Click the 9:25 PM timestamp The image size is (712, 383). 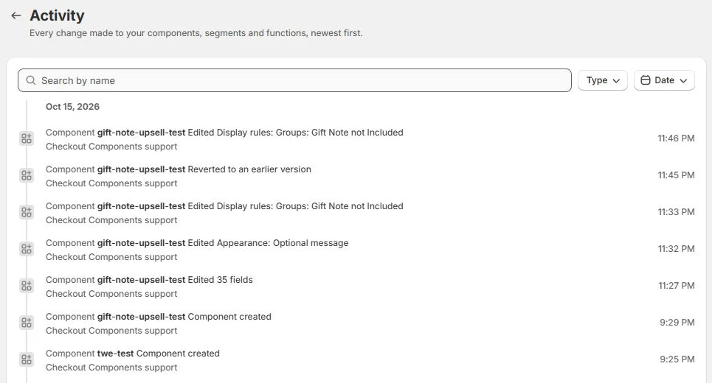(677, 359)
